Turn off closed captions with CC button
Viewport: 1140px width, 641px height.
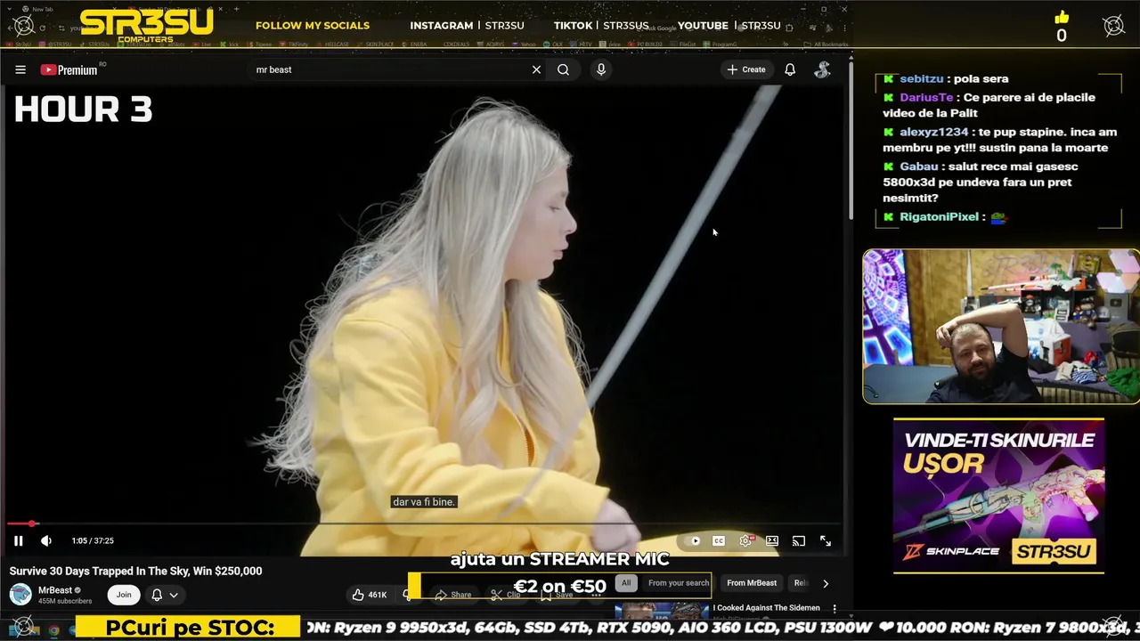[719, 540]
